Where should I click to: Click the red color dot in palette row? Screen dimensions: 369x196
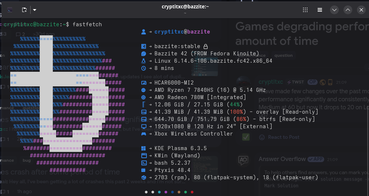coord(192,192)
